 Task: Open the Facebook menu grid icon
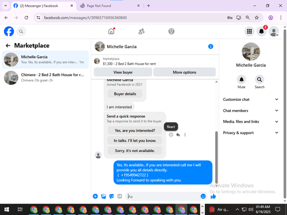tap(249, 32)
